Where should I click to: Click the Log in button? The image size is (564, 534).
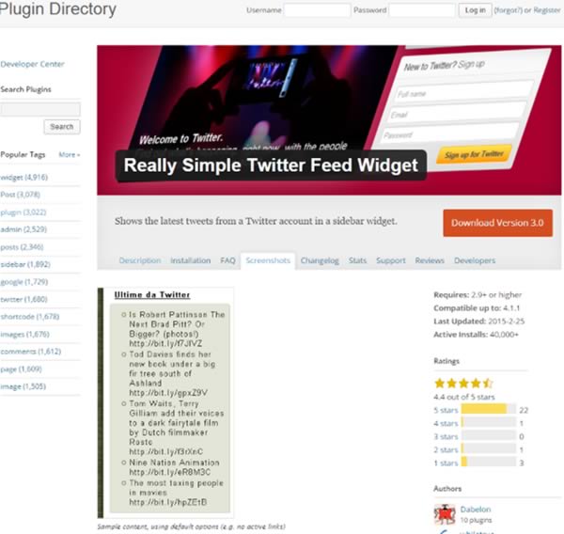click(x=475, y=10)
